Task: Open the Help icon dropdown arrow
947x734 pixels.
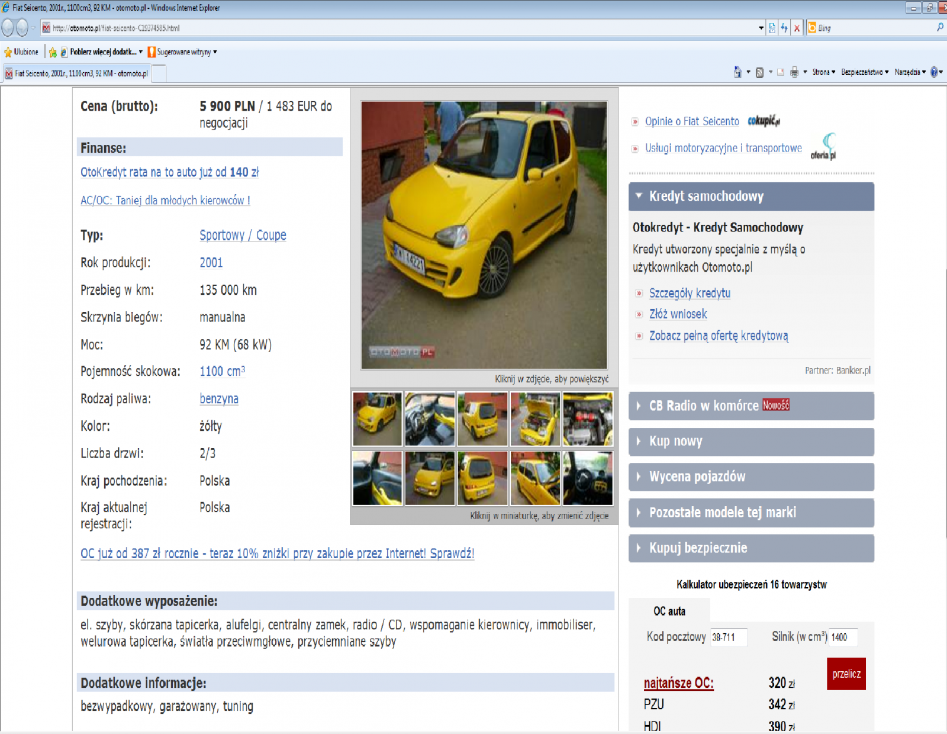Action: click(x=941, y=72)
